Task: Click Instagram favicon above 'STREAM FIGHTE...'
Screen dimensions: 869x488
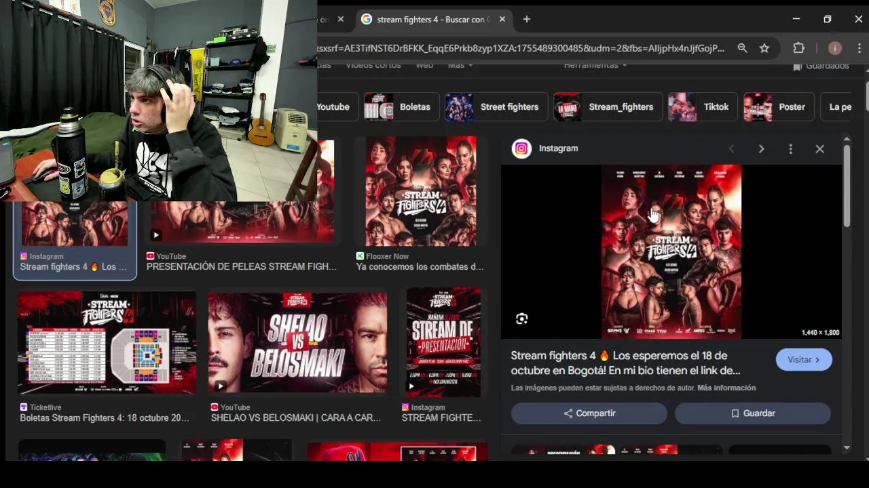Action: click(405, 407)
